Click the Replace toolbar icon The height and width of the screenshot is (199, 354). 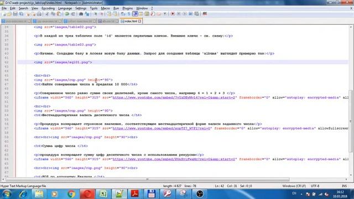click(87, 14)
